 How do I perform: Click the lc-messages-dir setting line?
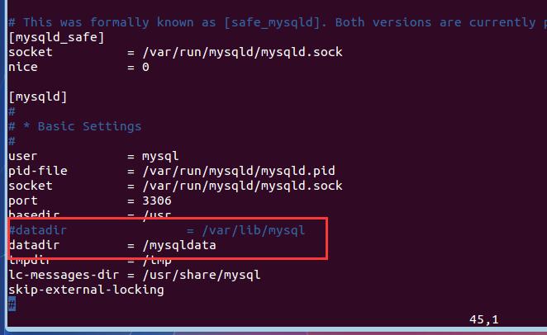tap(135, 275)
